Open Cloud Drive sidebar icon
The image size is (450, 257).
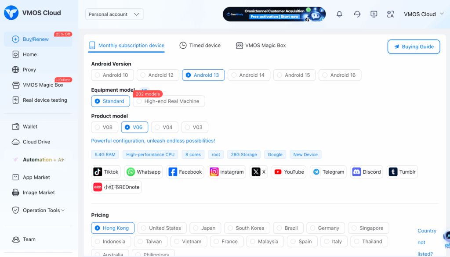pos(15,142)
